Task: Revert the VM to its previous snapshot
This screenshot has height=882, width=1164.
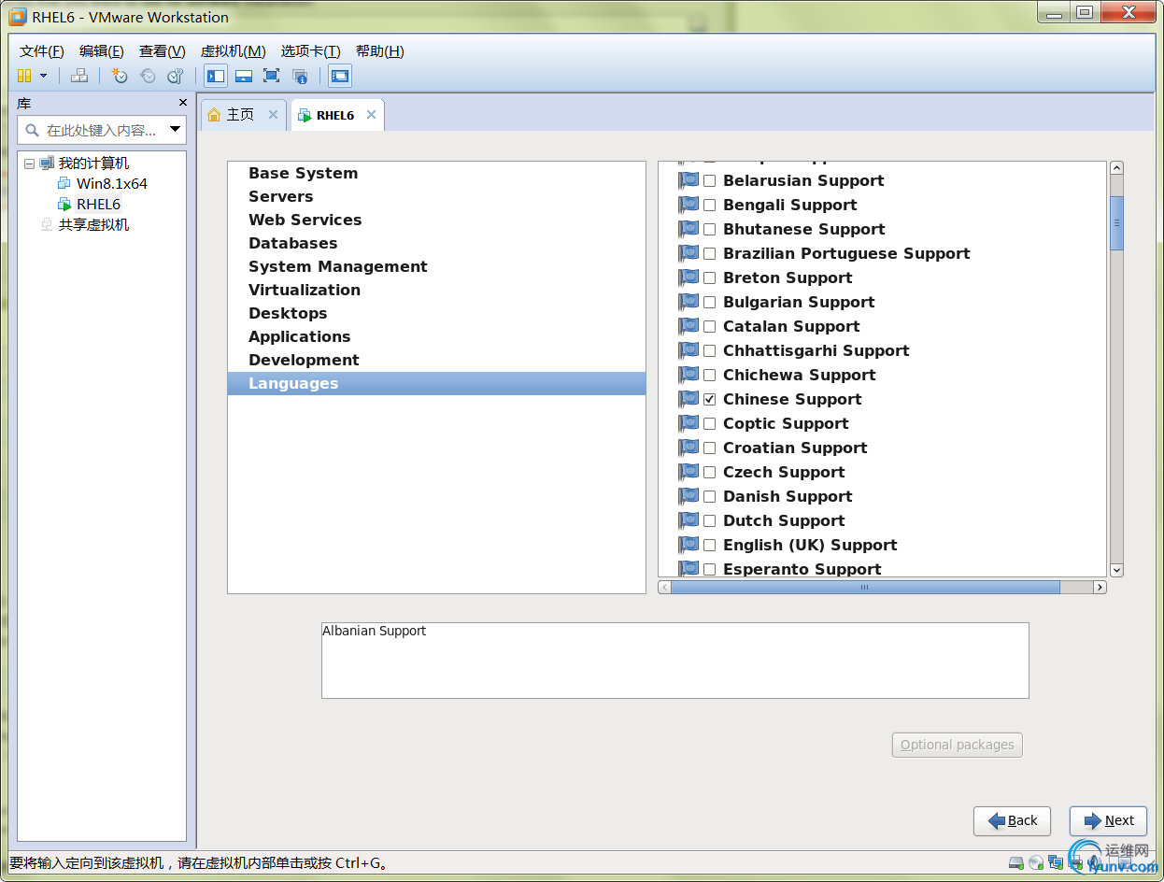Action: point(148,76)
